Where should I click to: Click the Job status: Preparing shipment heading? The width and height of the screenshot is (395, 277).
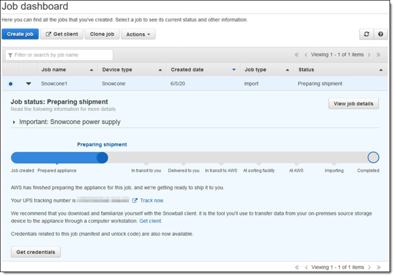point(59,102)
